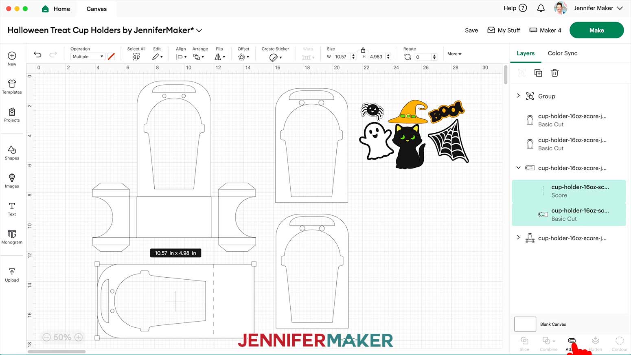Viewport: 631px width, 355px height.
Task: Click the user profile avatar
Action: click(x=561, y=8)
